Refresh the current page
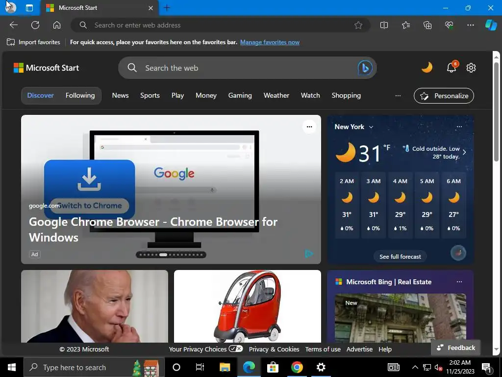This screenshot has height=377, width=502. (x=35, y=25)
